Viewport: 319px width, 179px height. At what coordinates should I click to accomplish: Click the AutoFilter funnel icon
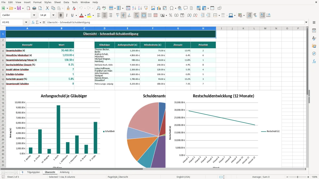146,8
